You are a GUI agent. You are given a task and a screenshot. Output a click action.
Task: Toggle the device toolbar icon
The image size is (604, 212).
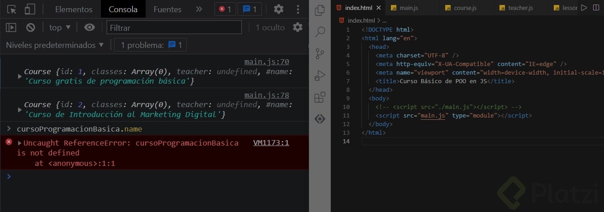[30, 9]
